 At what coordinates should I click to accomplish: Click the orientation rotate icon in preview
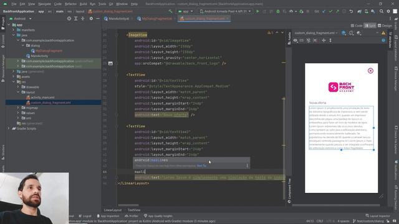pos(352,33)
